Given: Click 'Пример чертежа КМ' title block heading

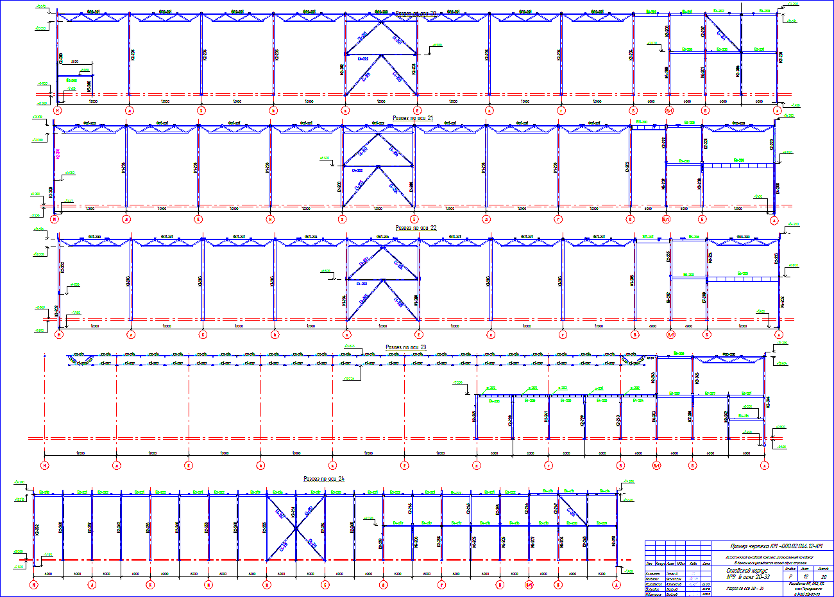Looking at the screenshot, I should pyautogui.click(x=778, y=546).
